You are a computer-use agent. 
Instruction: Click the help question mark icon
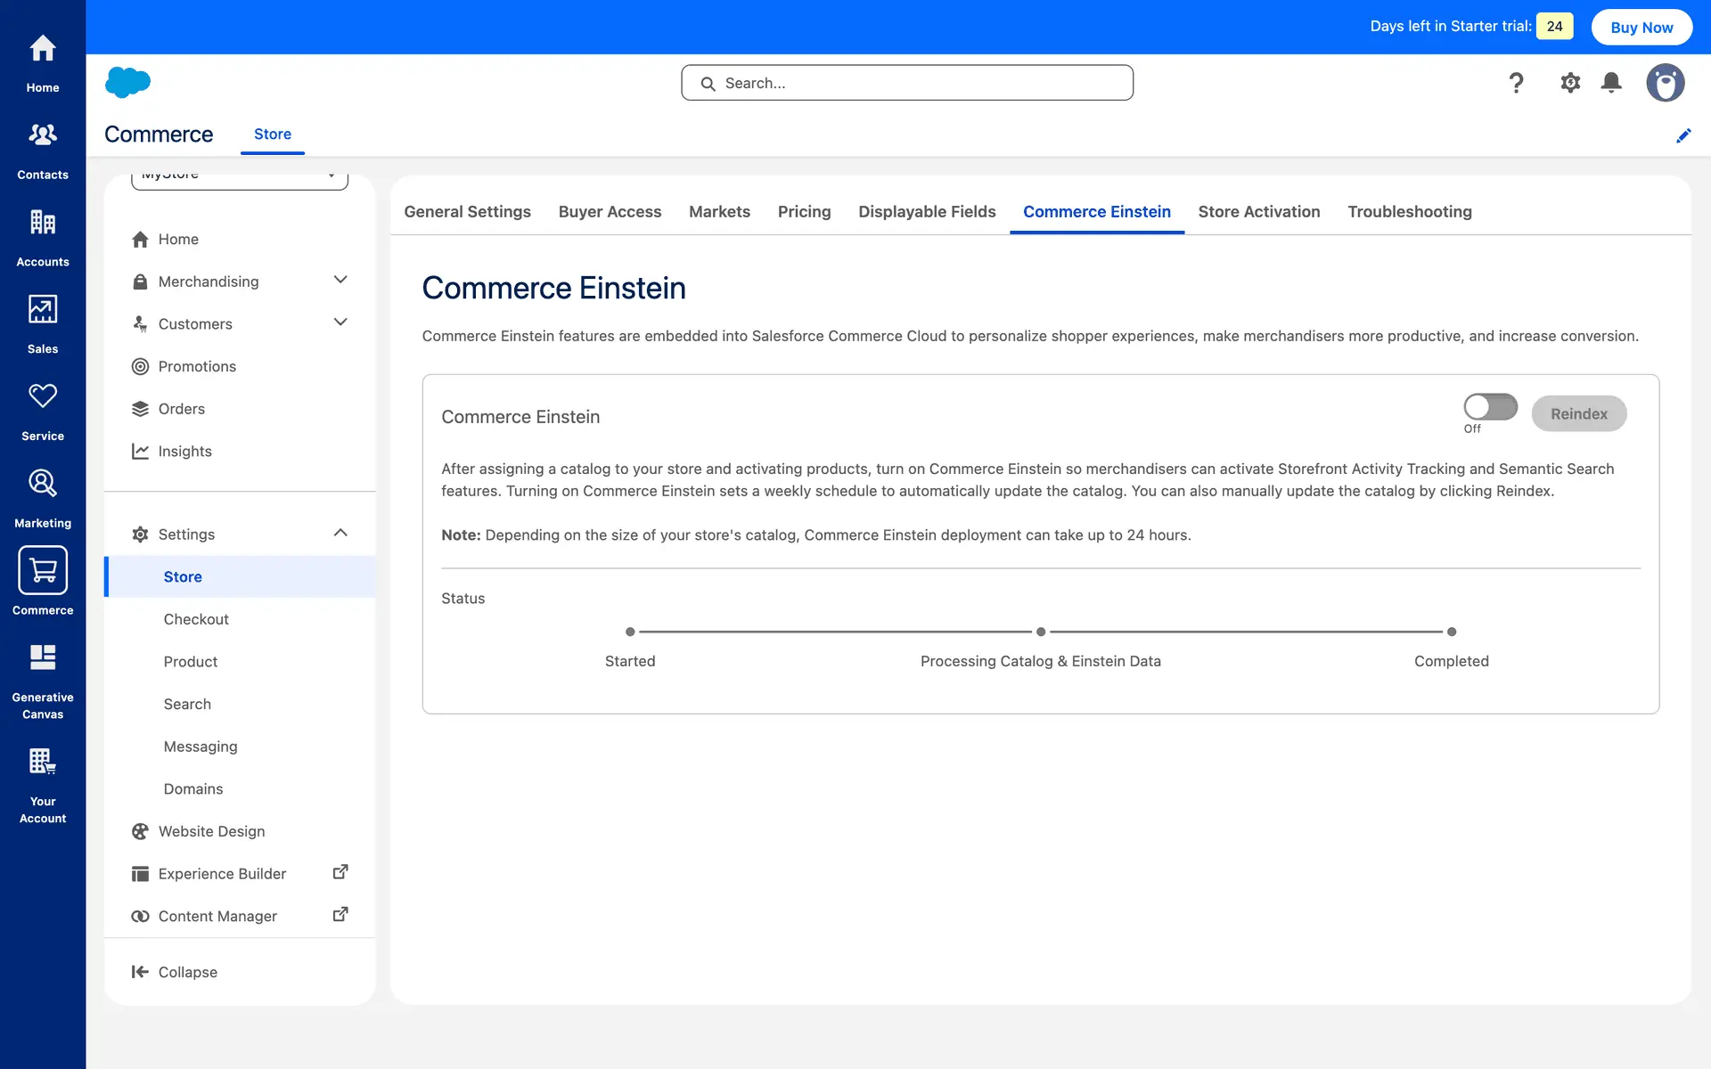click(1516, 83)
